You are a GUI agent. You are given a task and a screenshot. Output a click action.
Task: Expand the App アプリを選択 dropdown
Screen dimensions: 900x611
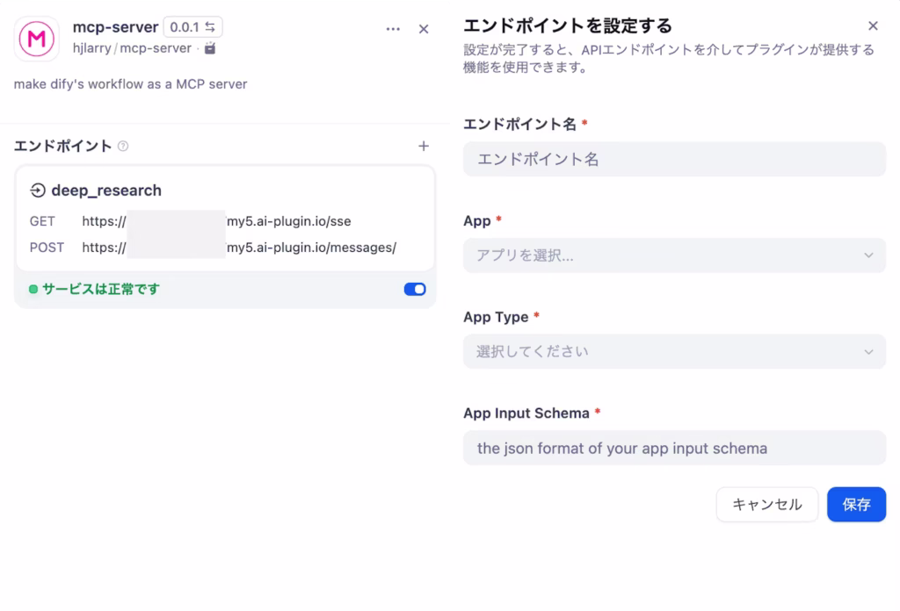pyautogui.click(x=674, y=255)
